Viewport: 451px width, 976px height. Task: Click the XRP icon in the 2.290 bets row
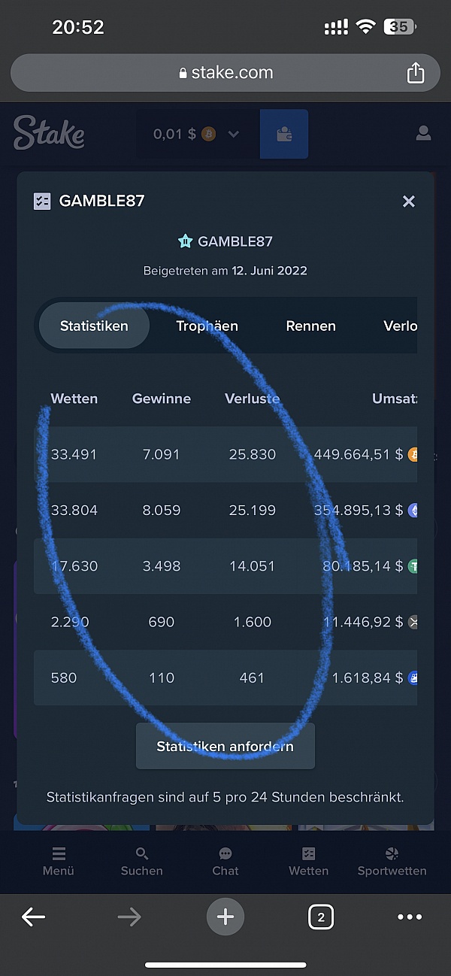pos(413,622)
